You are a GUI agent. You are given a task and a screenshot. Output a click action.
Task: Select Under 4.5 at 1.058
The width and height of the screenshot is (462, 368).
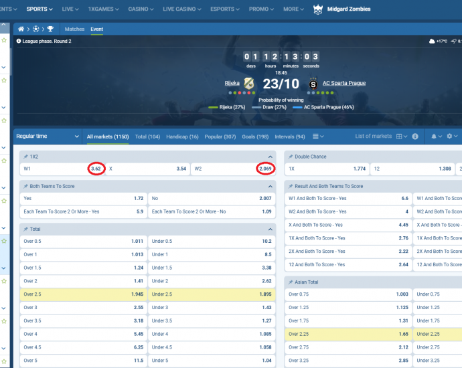pos(212,347)
